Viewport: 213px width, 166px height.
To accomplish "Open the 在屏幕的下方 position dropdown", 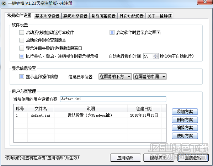I will coord(115,77).
